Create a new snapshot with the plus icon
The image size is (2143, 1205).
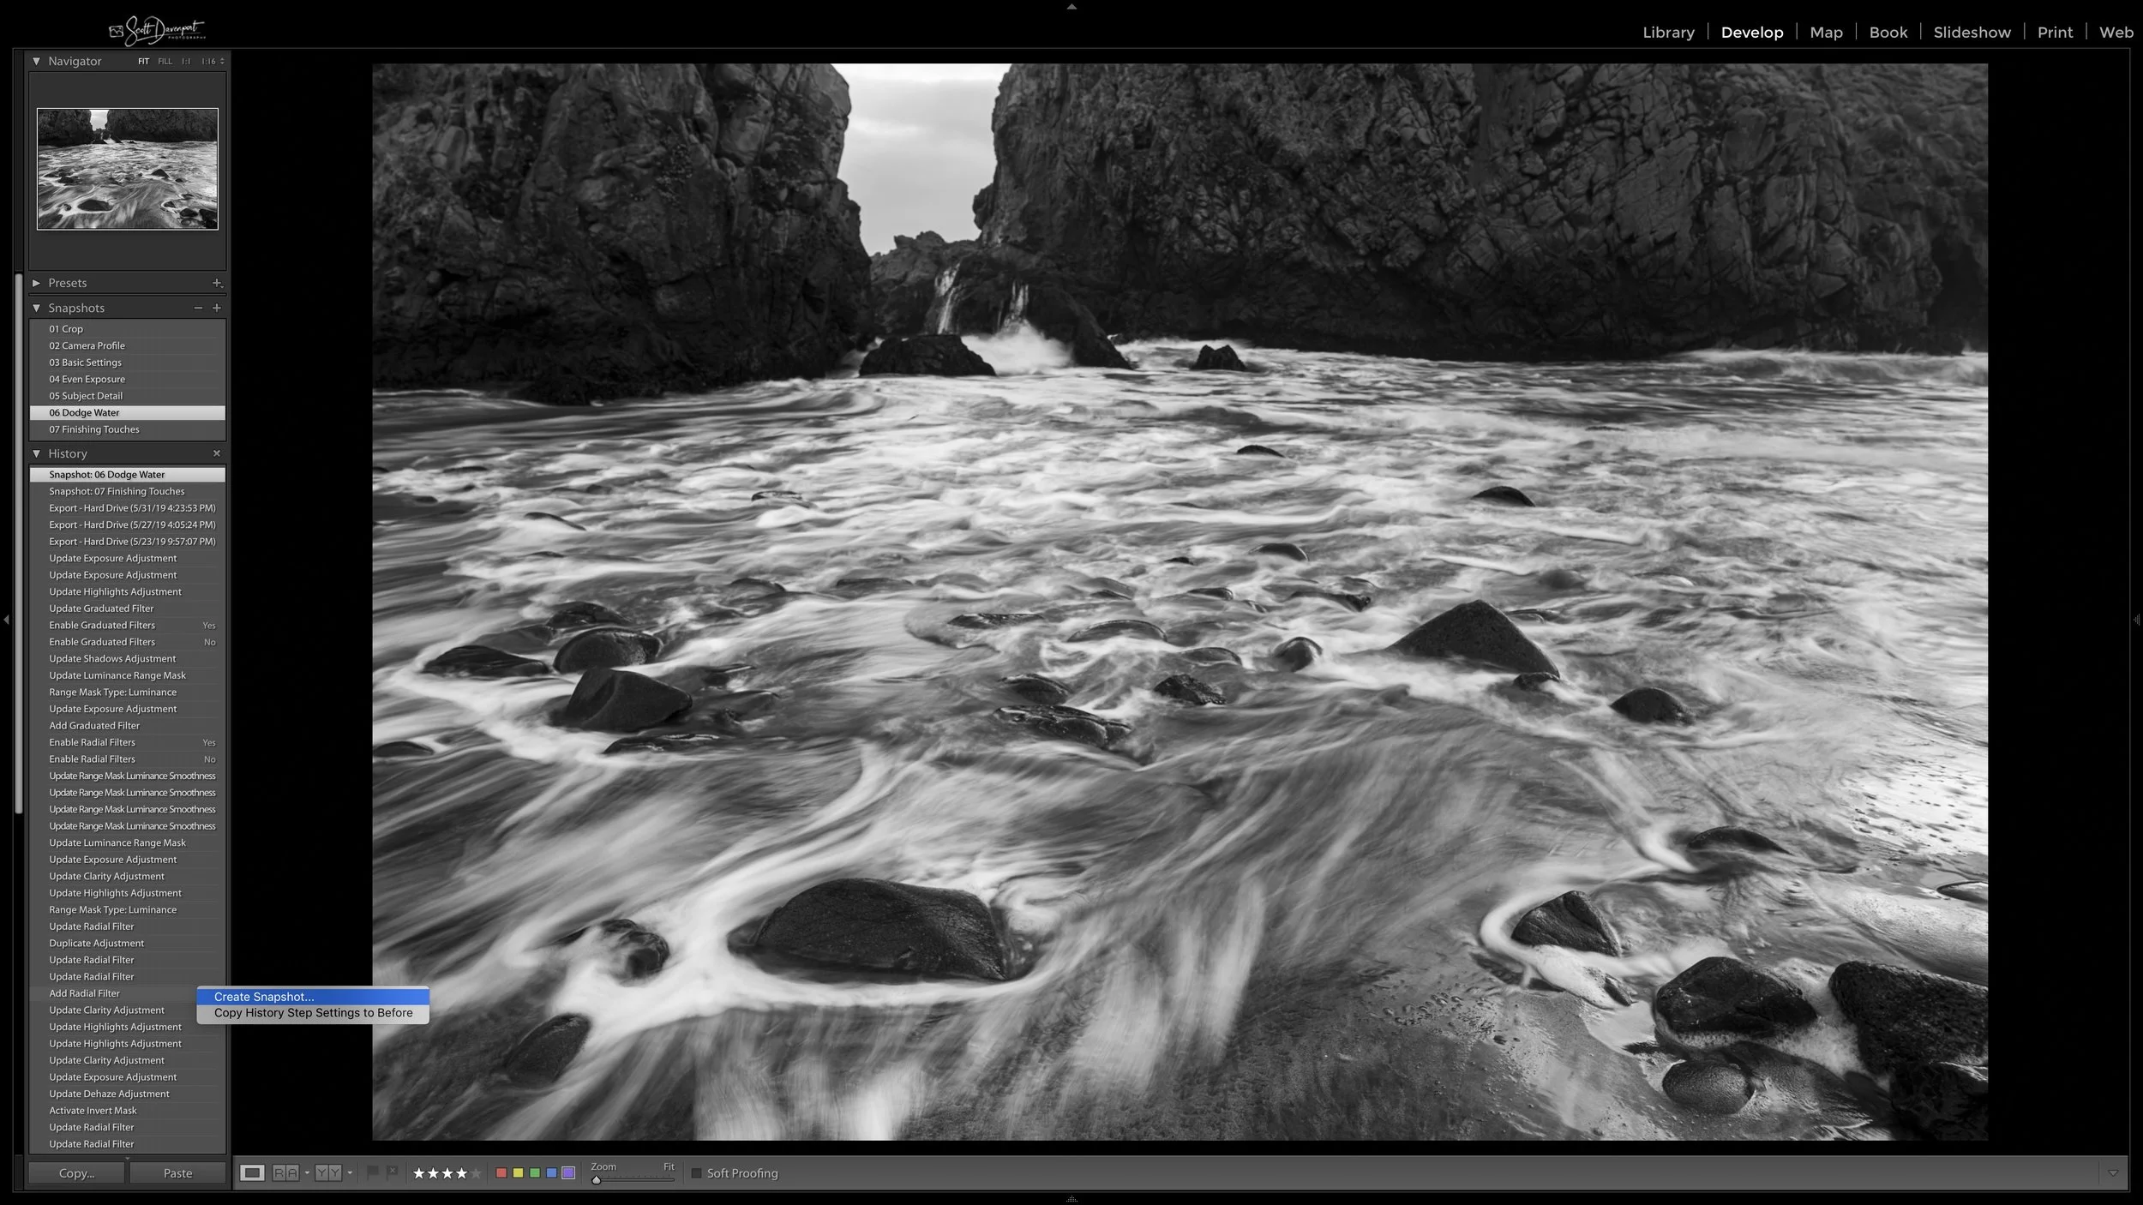click(217, 308)
